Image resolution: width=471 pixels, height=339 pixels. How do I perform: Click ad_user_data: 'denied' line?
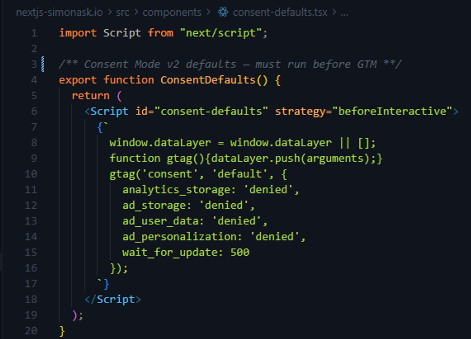click(195, 221)
